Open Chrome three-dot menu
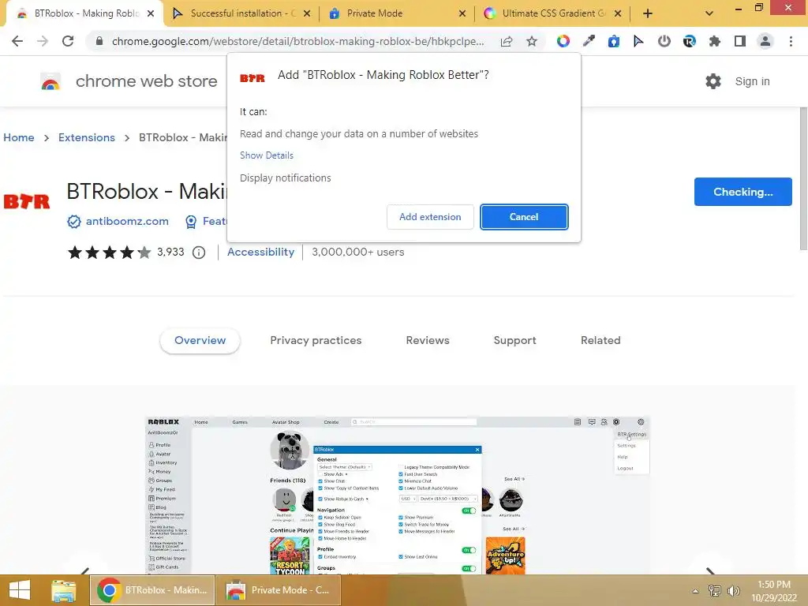Image resolution: width=808 pixels, height=606 pixels. (x=791, y=41)
